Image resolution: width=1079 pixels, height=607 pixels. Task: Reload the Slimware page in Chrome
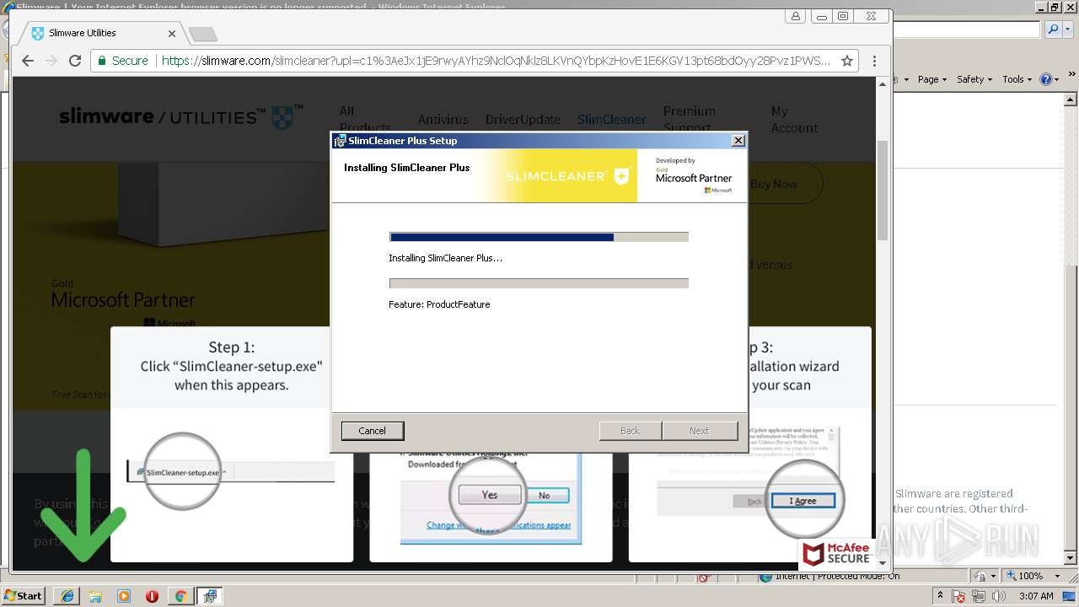pyautogui.click(x=75, y=61)
